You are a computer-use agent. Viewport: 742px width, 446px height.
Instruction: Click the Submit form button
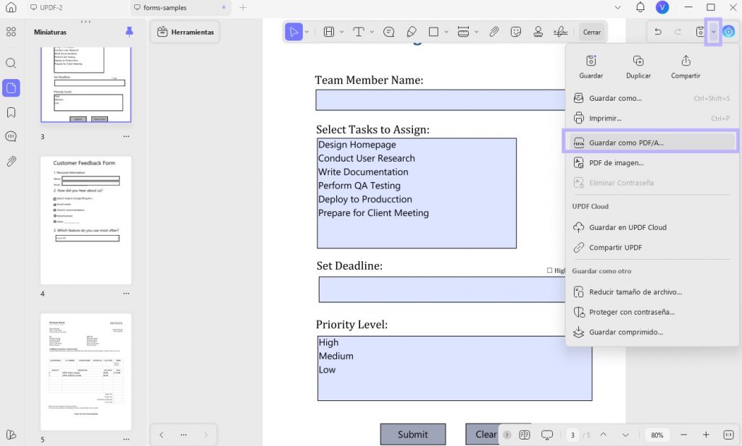click(412, 434)
